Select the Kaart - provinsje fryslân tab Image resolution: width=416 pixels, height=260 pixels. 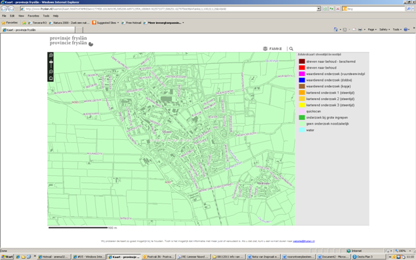tap(37, 30)
